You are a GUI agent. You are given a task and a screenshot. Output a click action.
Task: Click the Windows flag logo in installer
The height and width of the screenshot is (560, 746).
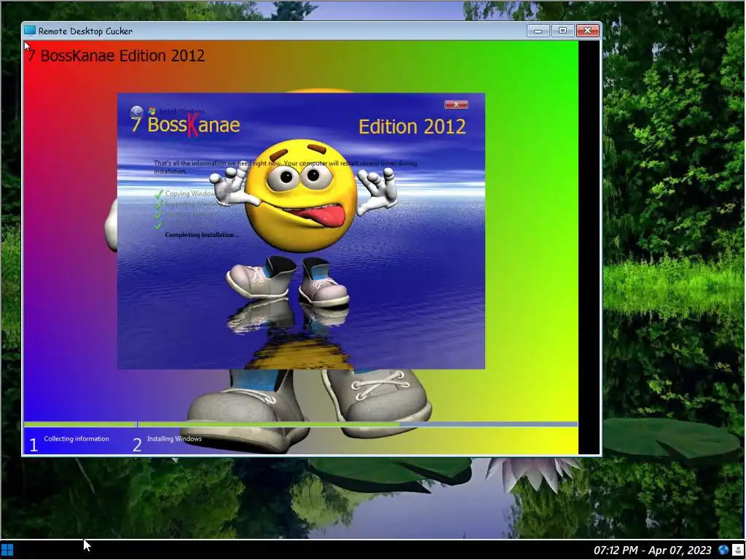tap(152, 111)
